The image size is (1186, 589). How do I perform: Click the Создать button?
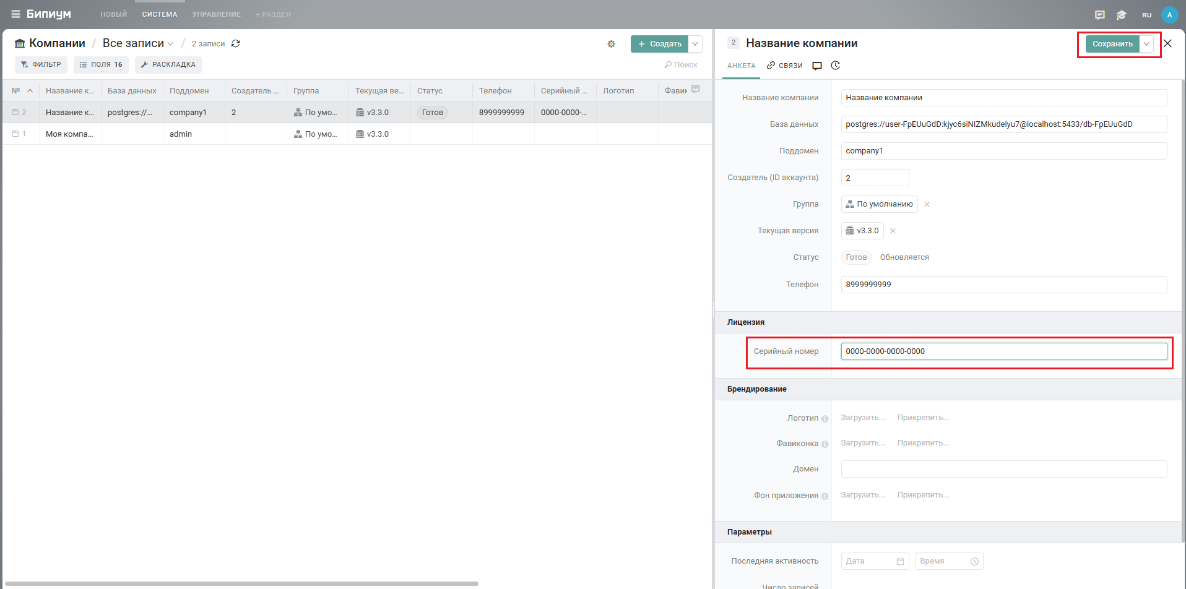(659, 44)
